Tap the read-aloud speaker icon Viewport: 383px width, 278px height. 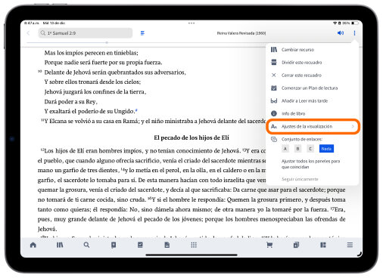(341, 33)
